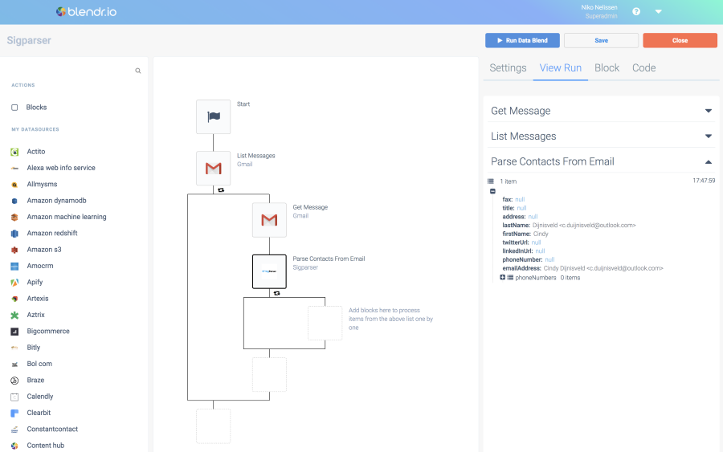The height and width of the screenshot is (452, 723).
Task: Expand the phoneNumbers tree node
Action: tap(503, 277)
